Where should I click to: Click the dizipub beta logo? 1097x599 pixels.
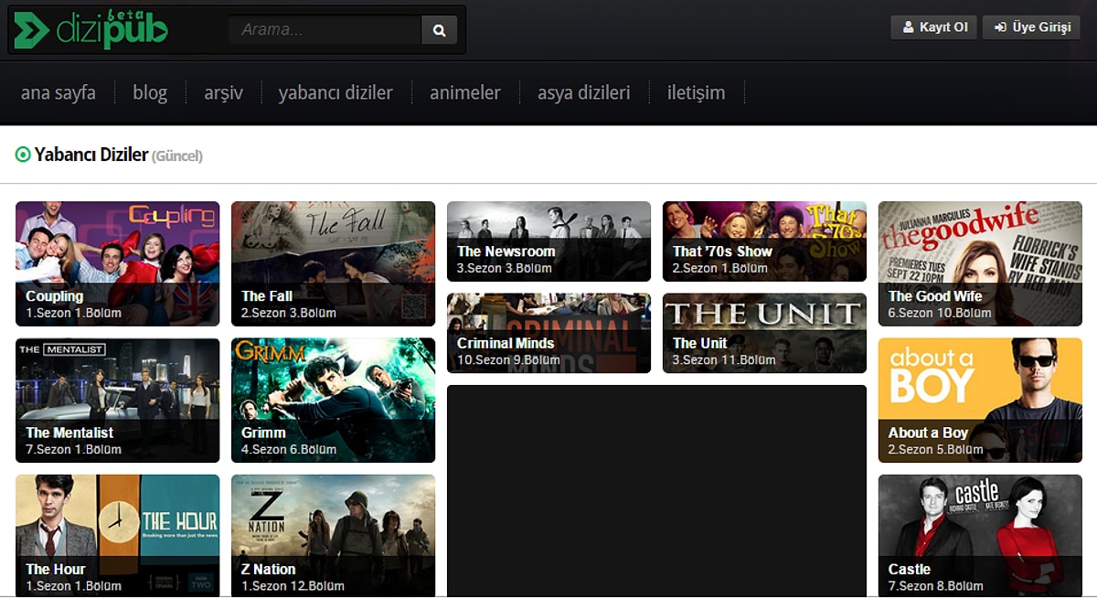tap(91, 29)
